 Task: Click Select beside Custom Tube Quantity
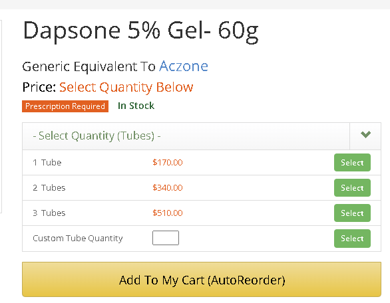[x=352, y=239]
